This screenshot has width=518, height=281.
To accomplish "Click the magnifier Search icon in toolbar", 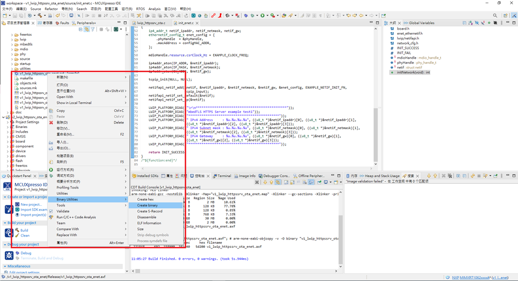I will 495,16.
